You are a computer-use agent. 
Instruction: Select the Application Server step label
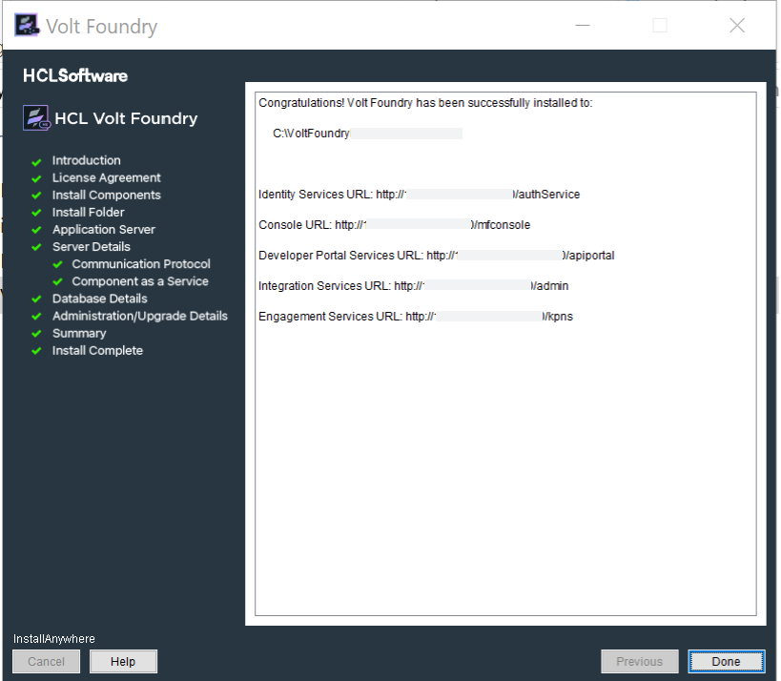[104, 229]
